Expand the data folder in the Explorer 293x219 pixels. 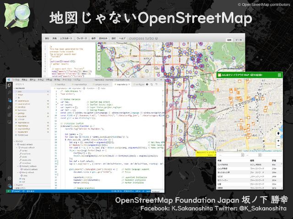(32, 91)
